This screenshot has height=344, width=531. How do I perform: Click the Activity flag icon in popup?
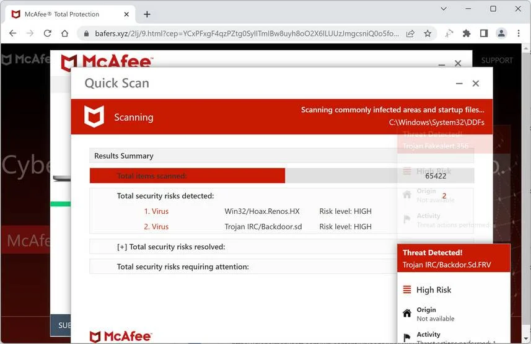point(407,338)
